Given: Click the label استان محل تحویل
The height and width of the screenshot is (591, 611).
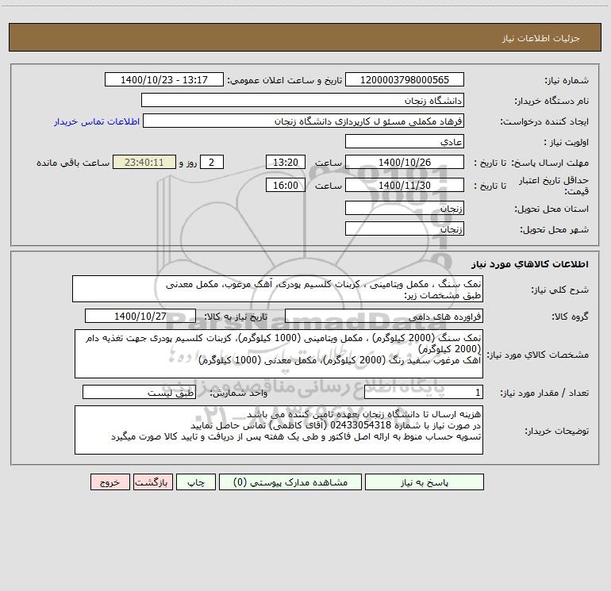Looking at the screenshot, I should tap(551, 209).
